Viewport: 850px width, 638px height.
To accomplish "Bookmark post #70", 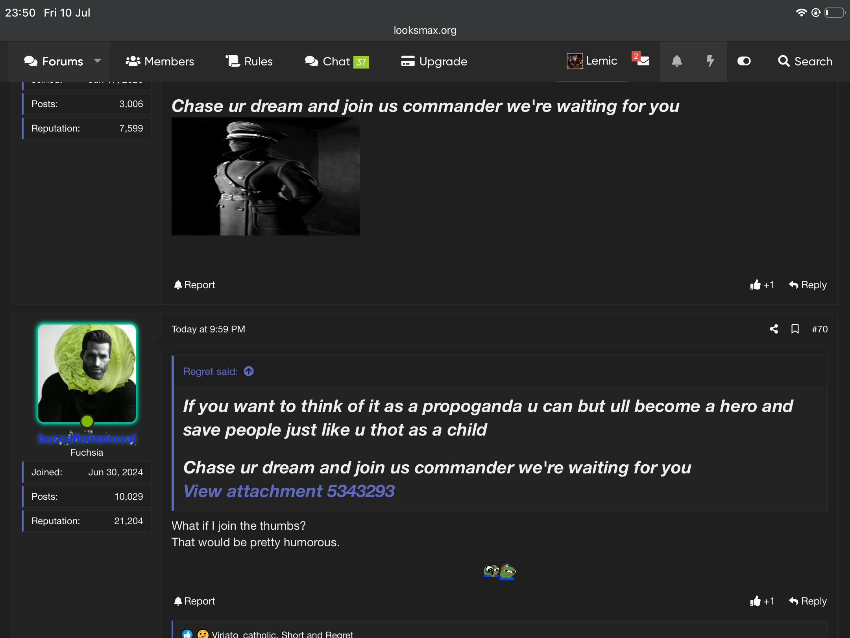I will [795, 329].
